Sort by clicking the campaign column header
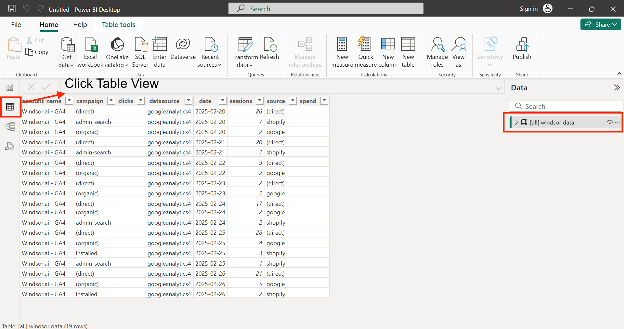Screen dimensions: 624x329 pyautogui.click(x=90, y=101)
